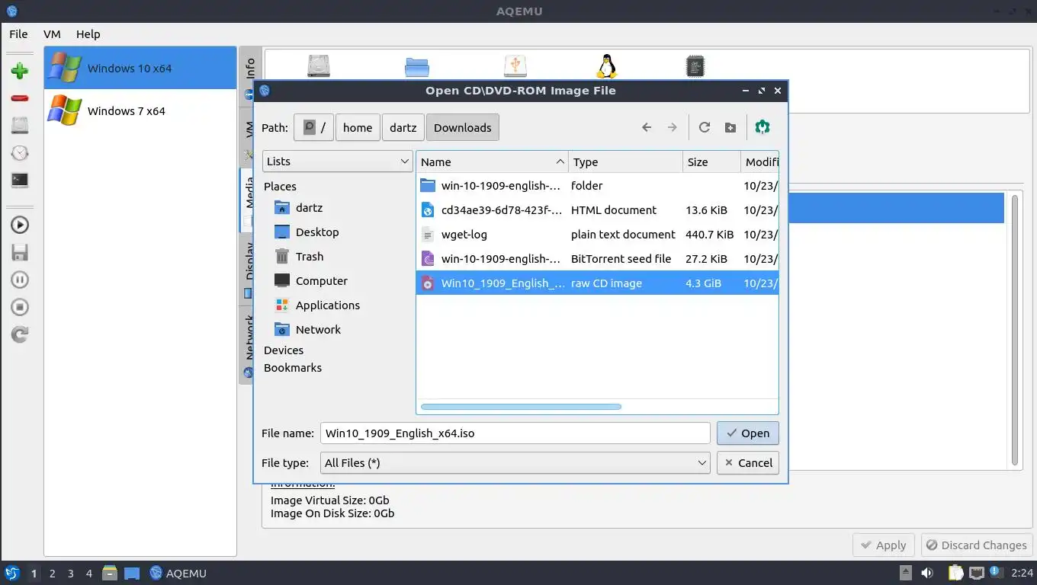Sort files by the Size column header
This screenshot has width=1037, height=585.
[x=712, y=161]
